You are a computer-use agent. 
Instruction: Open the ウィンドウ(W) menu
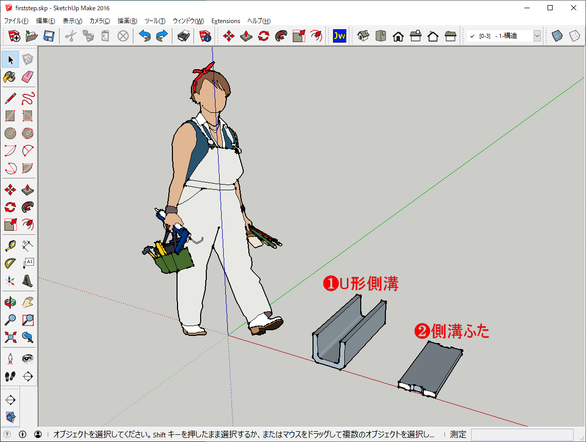[188, 21]
